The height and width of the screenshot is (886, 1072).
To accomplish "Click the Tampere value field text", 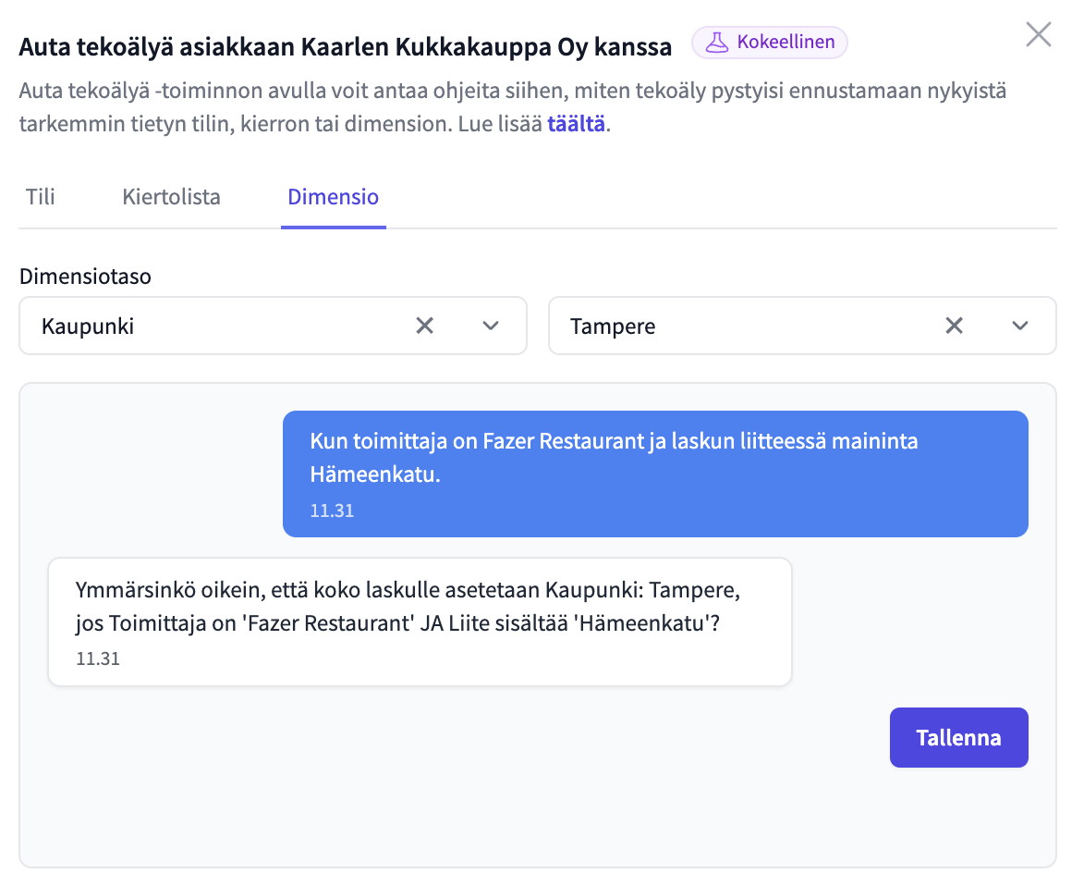I will pos(613,326).
